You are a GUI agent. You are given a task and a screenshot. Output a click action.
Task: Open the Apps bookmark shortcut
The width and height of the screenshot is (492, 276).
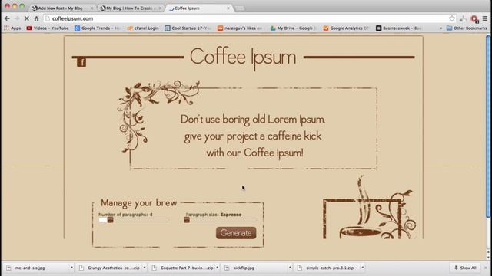(x=12, y=28)
